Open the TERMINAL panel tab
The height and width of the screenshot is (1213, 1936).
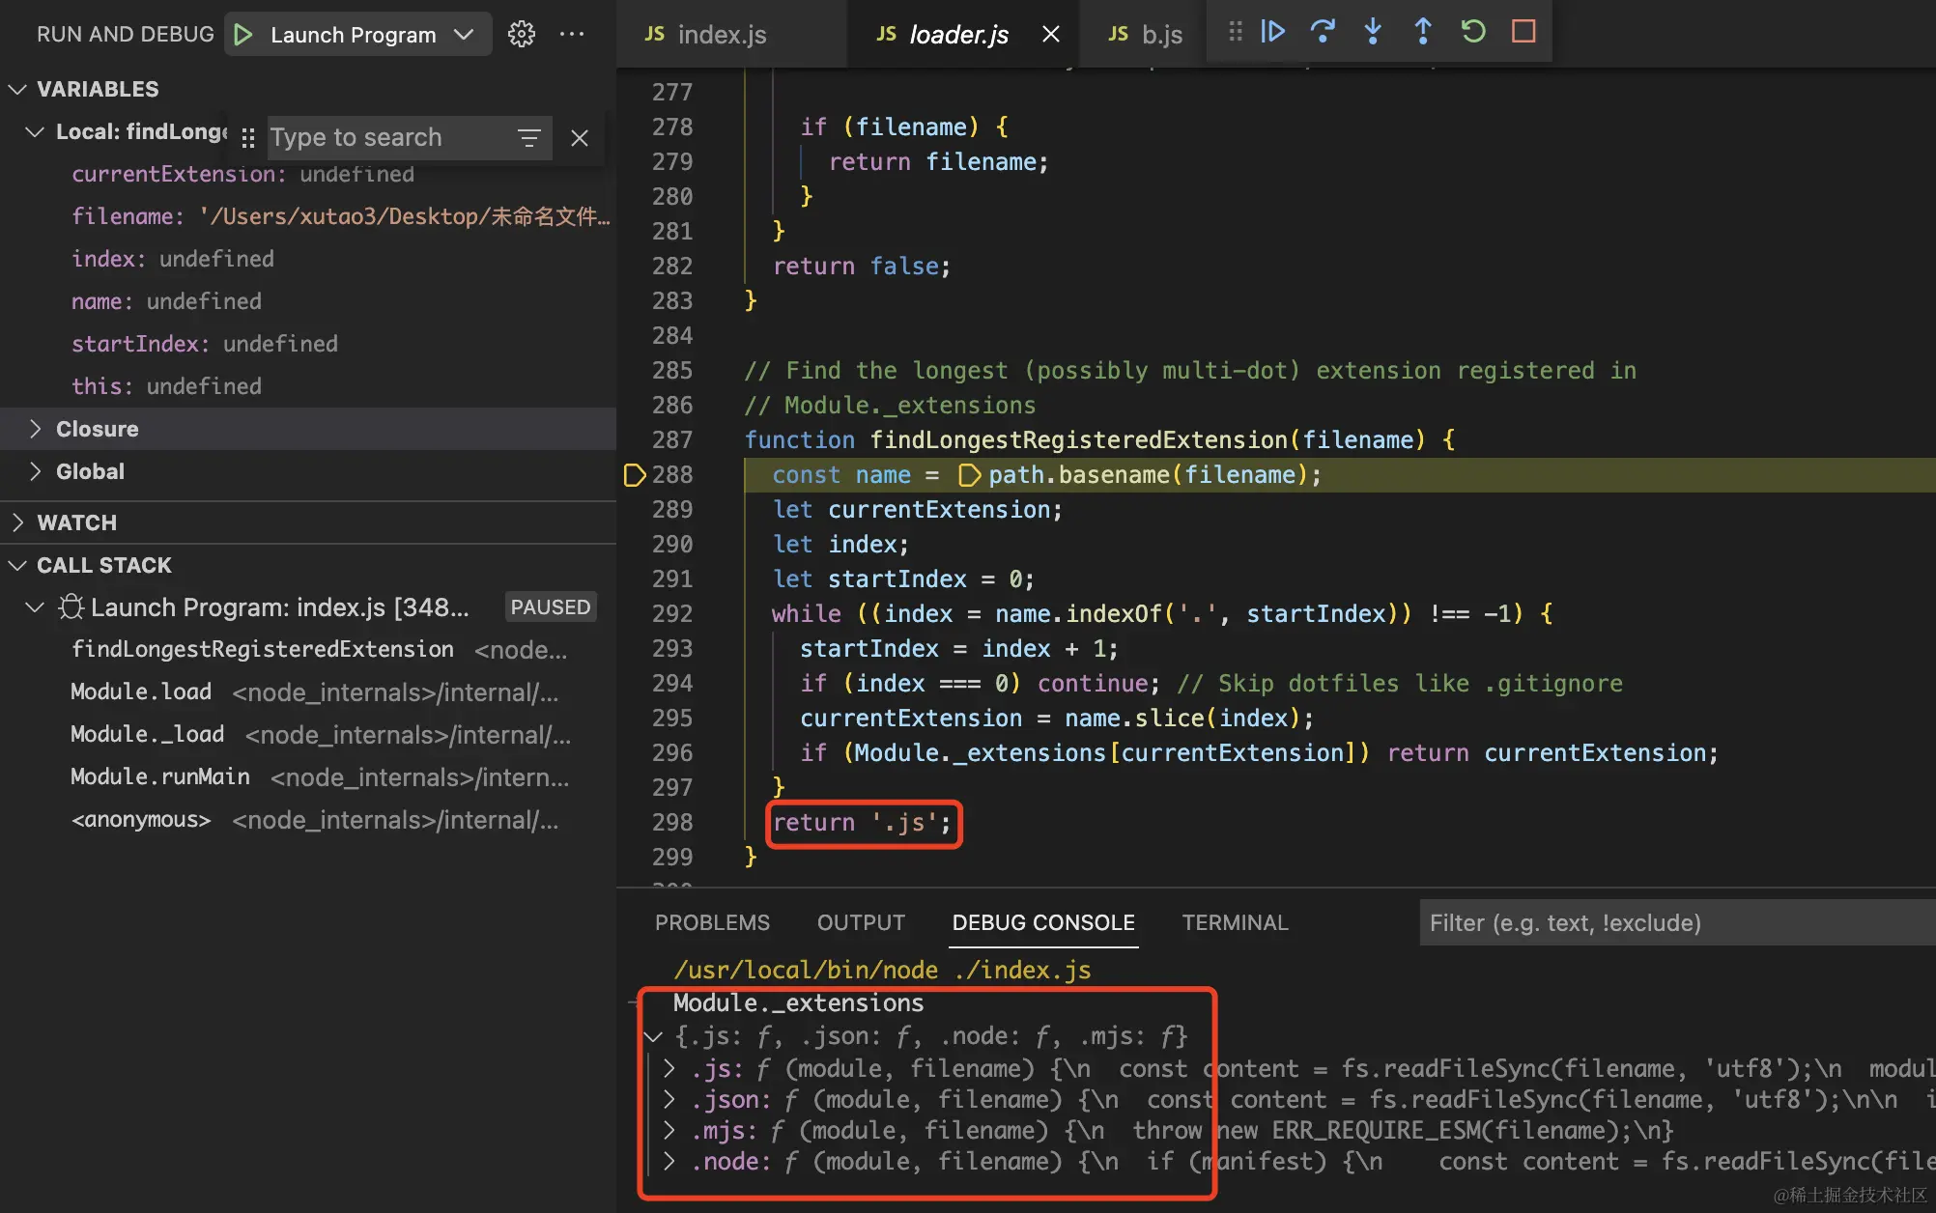pos(1235,923)
